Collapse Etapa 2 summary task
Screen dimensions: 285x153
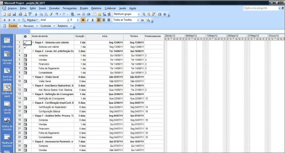[x=33, y=51]
